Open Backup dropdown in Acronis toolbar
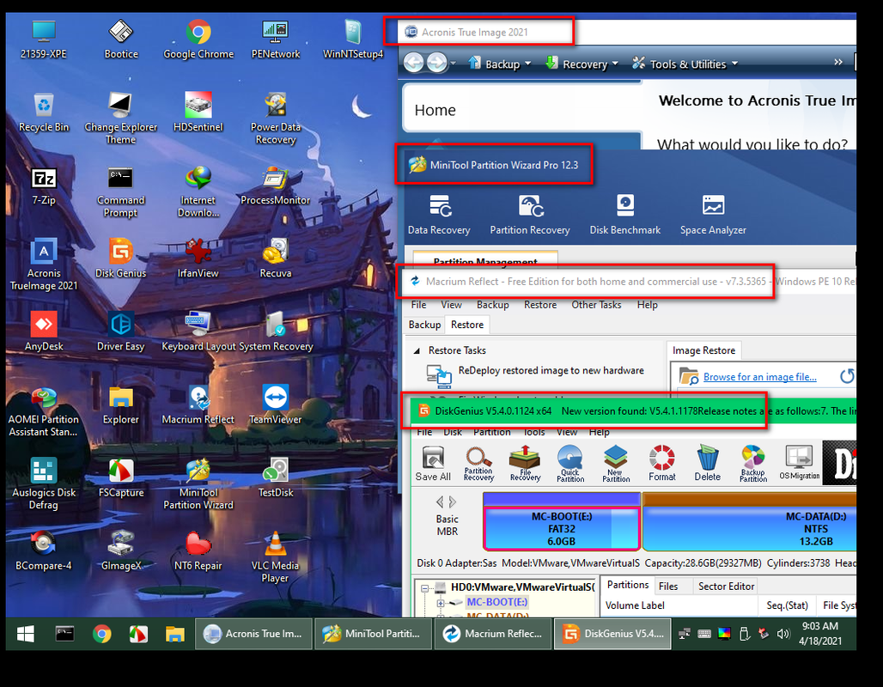The height and width of the screenshot is (687, 883). [x=500, y=64]
